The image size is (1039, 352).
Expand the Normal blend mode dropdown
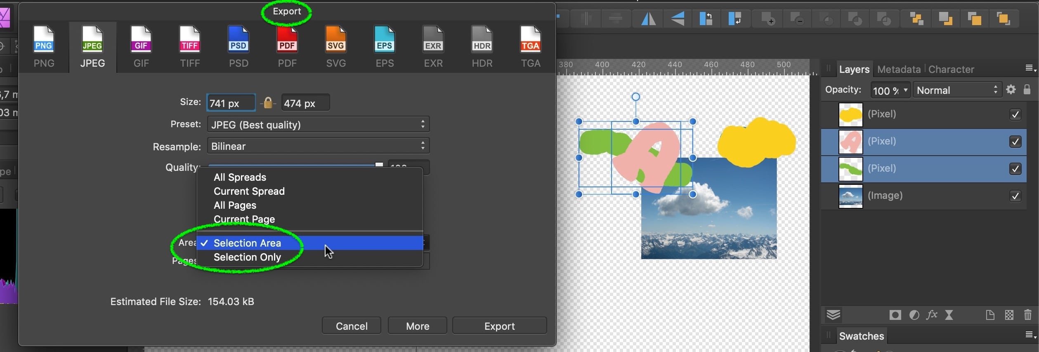point(957,90)
